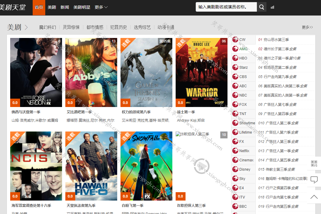Open ranking entry 行尸之惧第四季全集
This screenshot has height=214, width=321.
pos(282,188)
